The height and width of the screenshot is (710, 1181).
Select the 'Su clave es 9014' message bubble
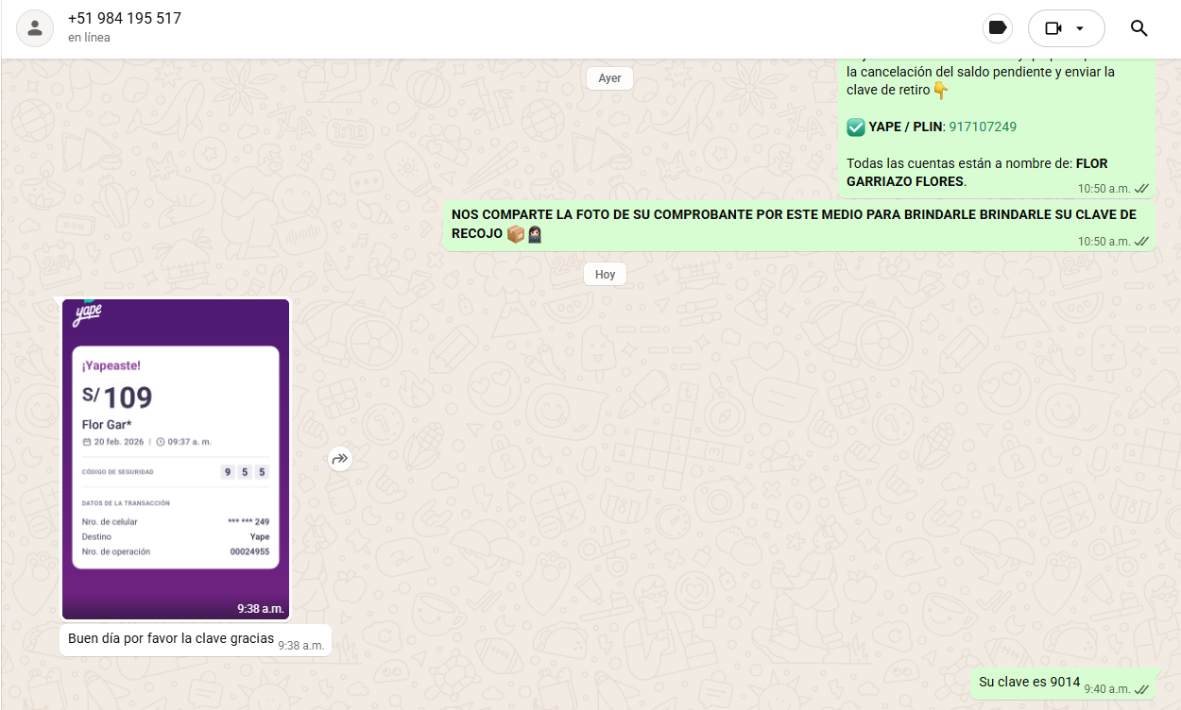click(x=1029, y=682)
